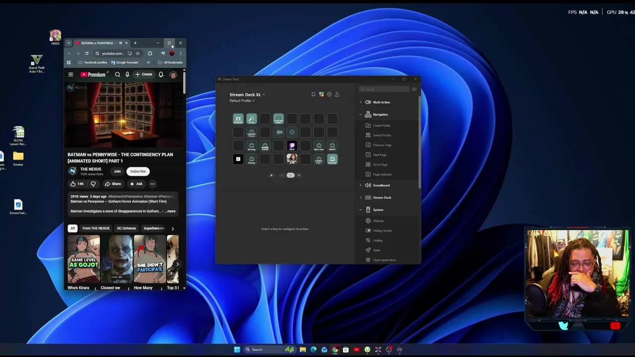
Task: Open Microsoft Edge from taskbar
Action: (314, 350)
